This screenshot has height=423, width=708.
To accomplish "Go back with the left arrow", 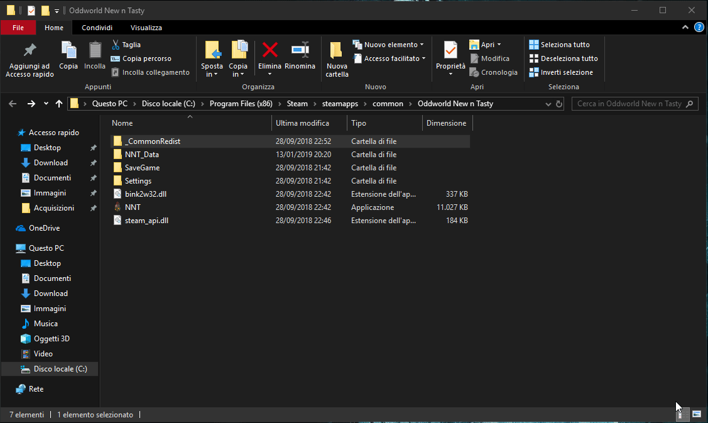I will [x=13, y=104].
